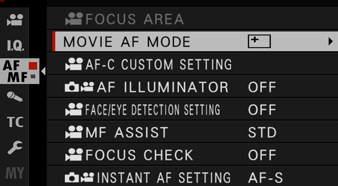Toggle AF Illuminator OFF value
The width and height of the screenshot is (338, 186).
click(x=262, y=87)
